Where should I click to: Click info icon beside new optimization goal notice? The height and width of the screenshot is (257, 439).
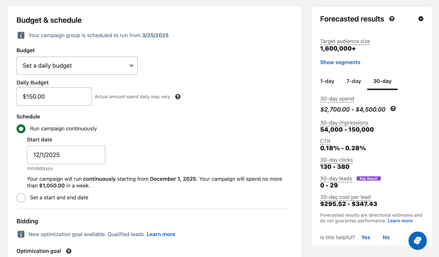tap(21, 234)
